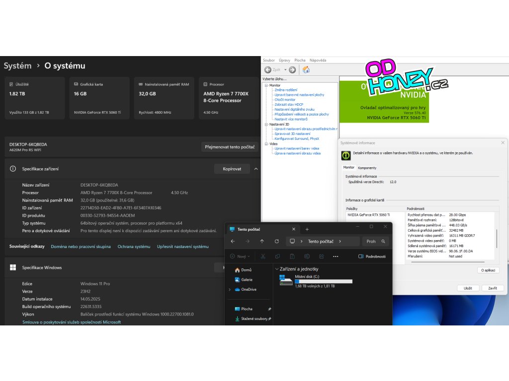Collapse the Nastavení 3D tree node

(x=266, y=124)
